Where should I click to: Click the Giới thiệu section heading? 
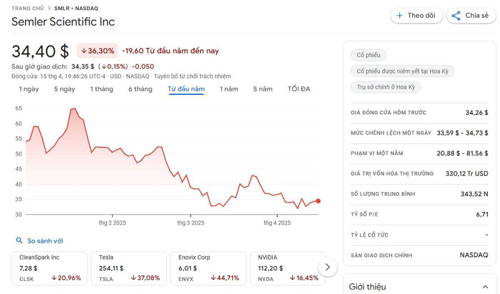[367, 286]
